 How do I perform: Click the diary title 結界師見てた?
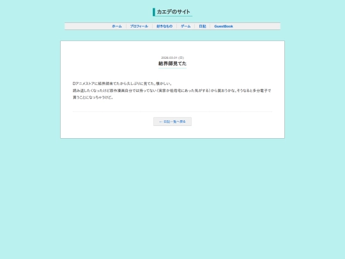[x=172, y=64]
